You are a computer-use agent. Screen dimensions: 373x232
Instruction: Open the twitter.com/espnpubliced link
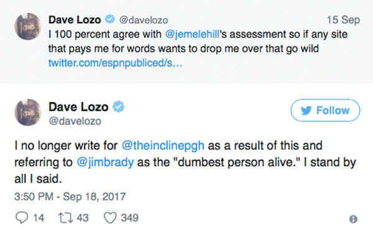click(116, 63)
